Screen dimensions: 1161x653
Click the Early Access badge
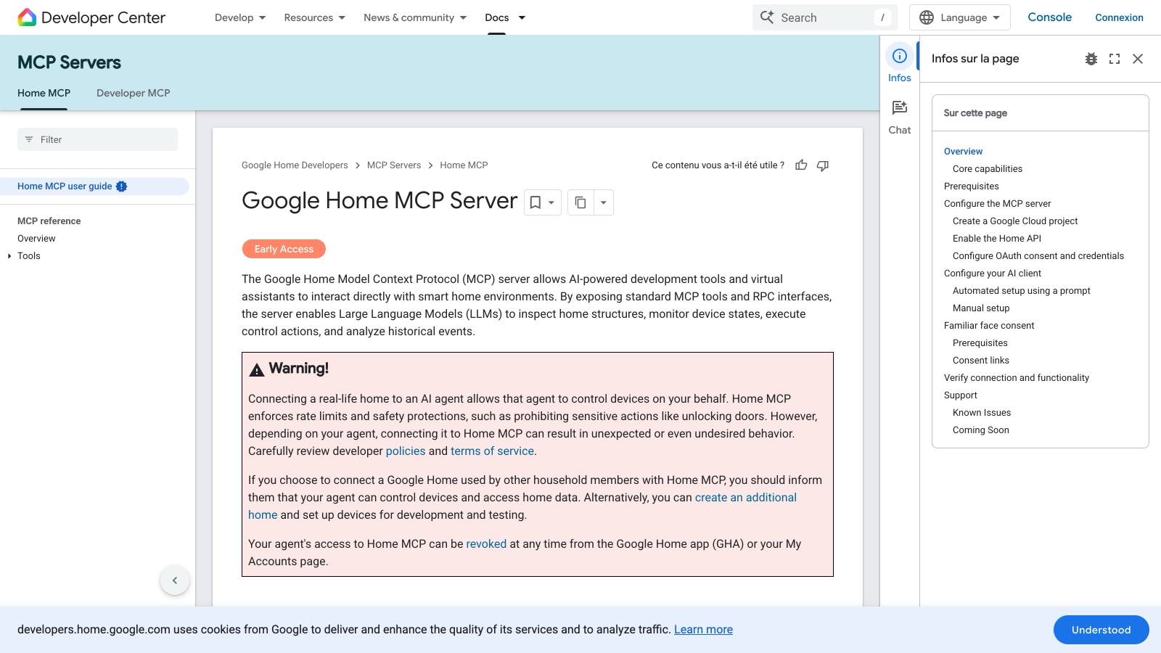pyautogui.click(x=284, y=249)
